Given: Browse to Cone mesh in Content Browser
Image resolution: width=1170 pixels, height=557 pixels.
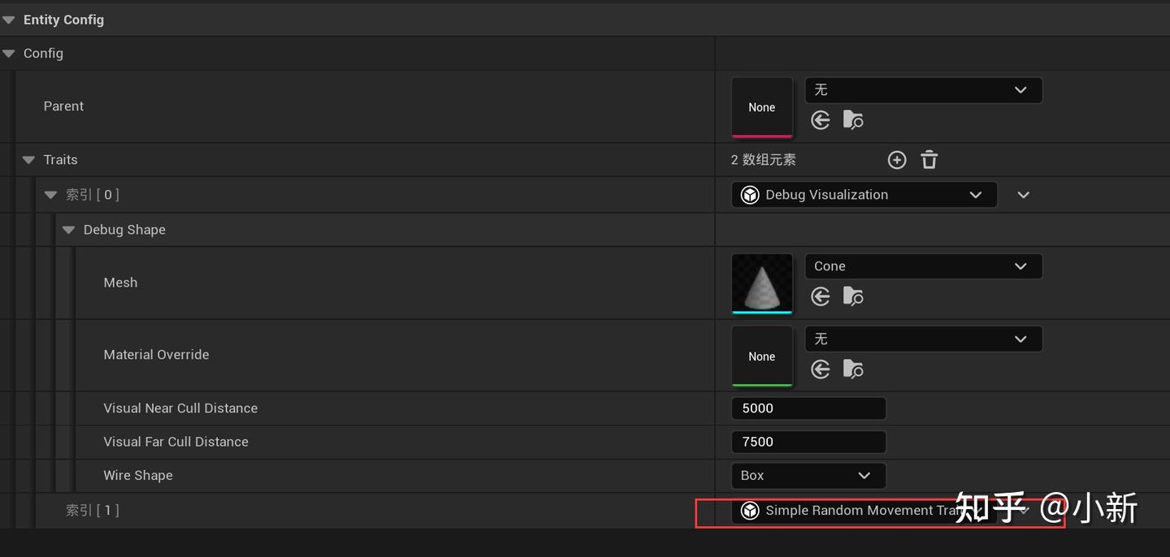Looking at the screenshot, I should point(853,296).
